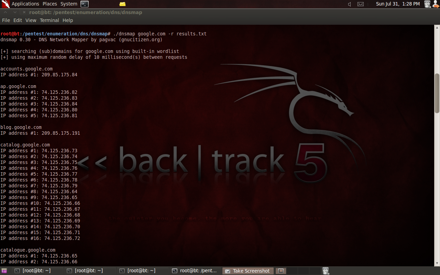Click the IP address 74.125.236.64
The image size is (440, 275).
[x=59, y=191]
